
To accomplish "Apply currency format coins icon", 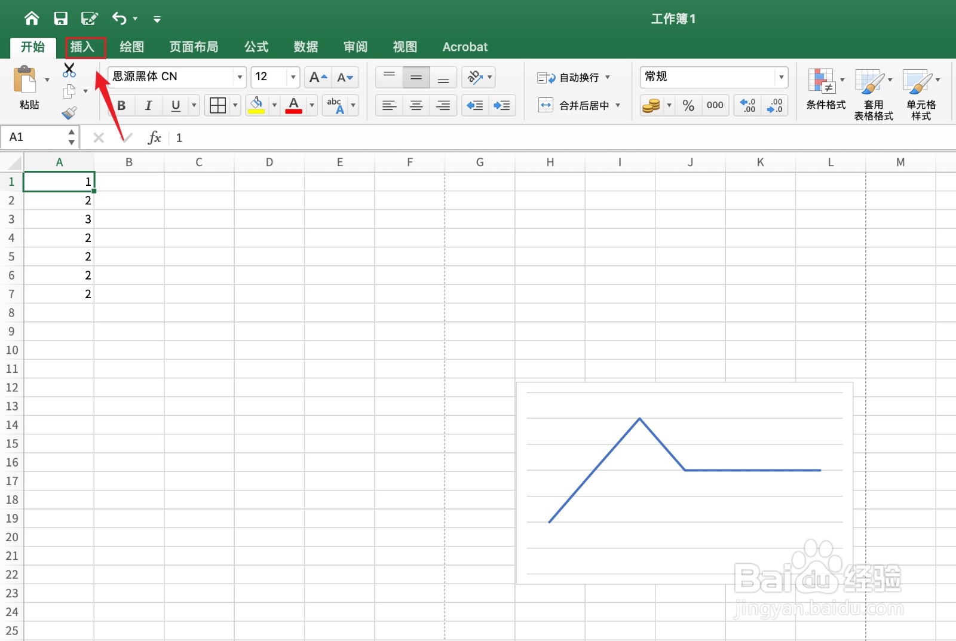I will [x=651, y=106].
